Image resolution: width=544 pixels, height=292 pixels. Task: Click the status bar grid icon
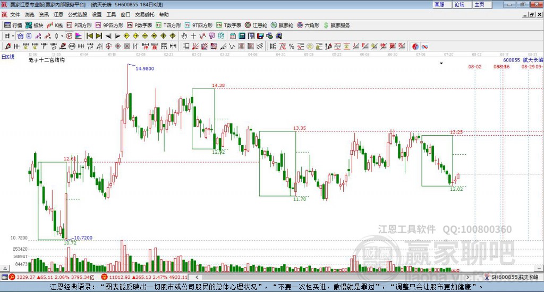pos(4,277)
